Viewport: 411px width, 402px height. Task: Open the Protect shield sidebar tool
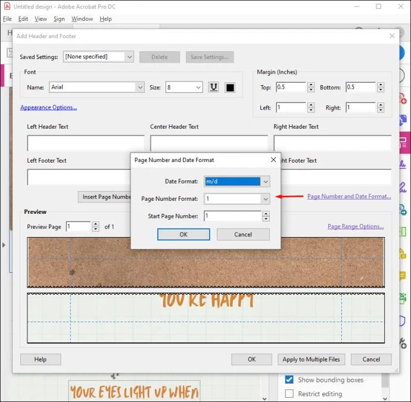403,321
